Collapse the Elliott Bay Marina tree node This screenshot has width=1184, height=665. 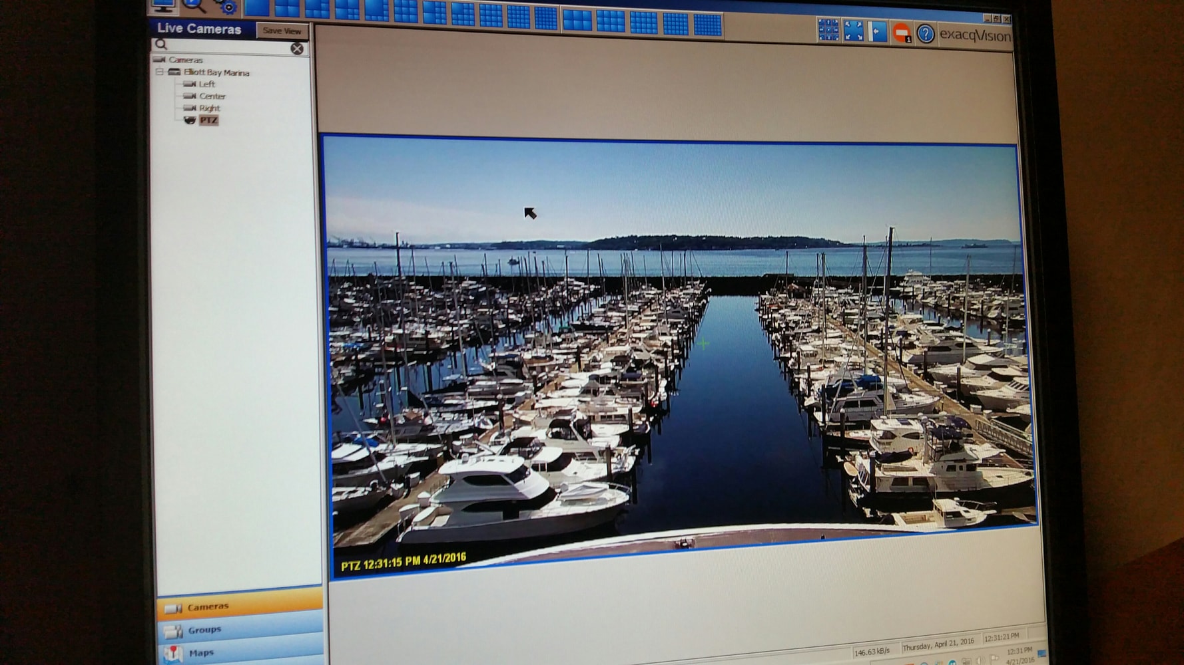pos(160,72)
